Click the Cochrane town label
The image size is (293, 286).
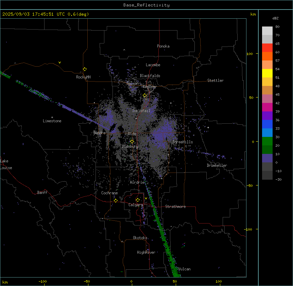pyautogui.click(x=109, y=193)
